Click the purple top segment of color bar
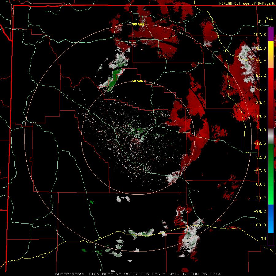The image size is (276, 276). pos(271,34)
